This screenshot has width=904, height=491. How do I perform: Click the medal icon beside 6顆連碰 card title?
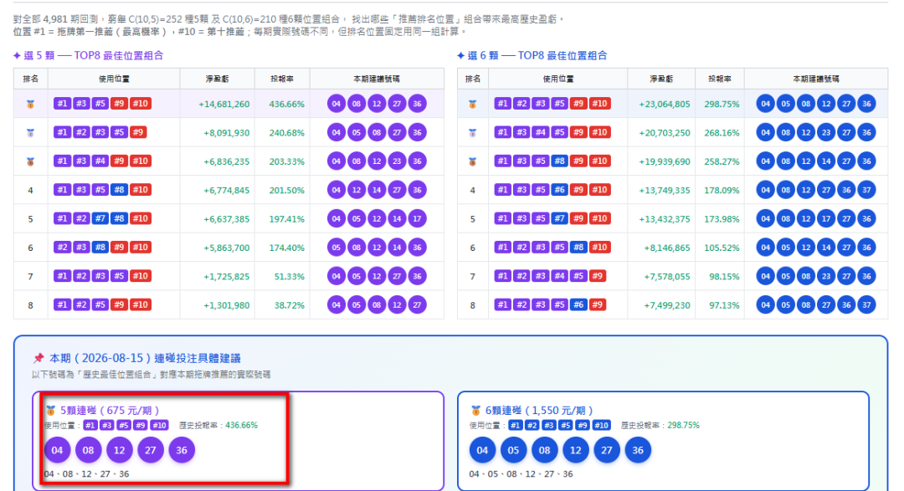coord(475,411)
